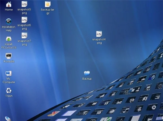The image size is (163, 121).
Task: Select the snapshot4.png file icon
Action: 99,34
